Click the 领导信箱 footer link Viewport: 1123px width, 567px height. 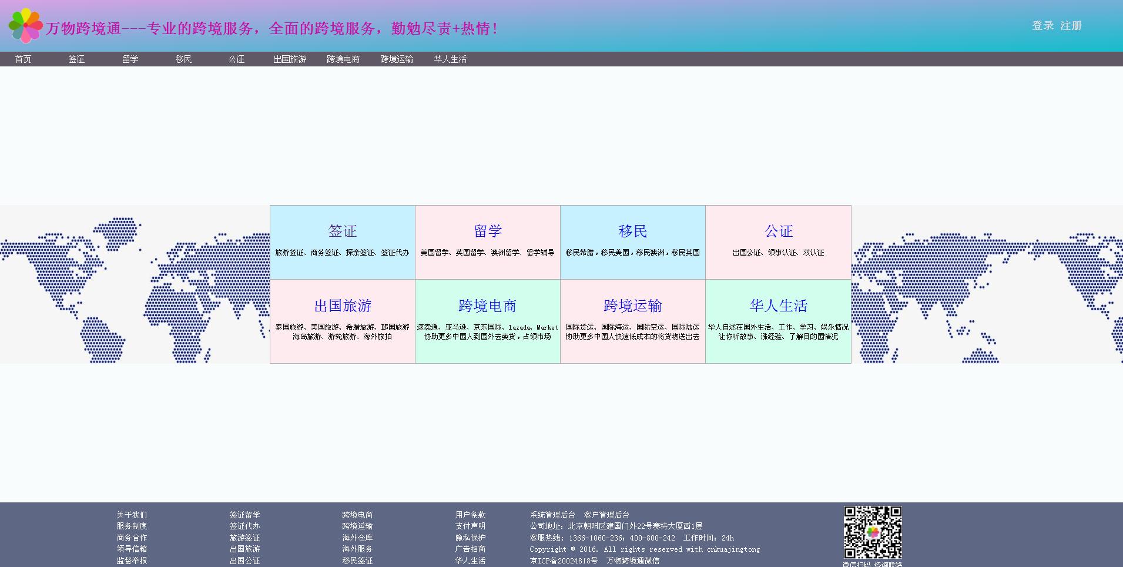coord(132,549)
